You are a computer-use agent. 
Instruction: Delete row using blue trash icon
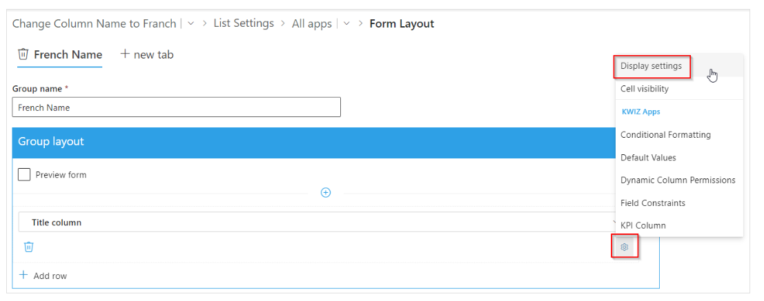click(x=29, y=247)
